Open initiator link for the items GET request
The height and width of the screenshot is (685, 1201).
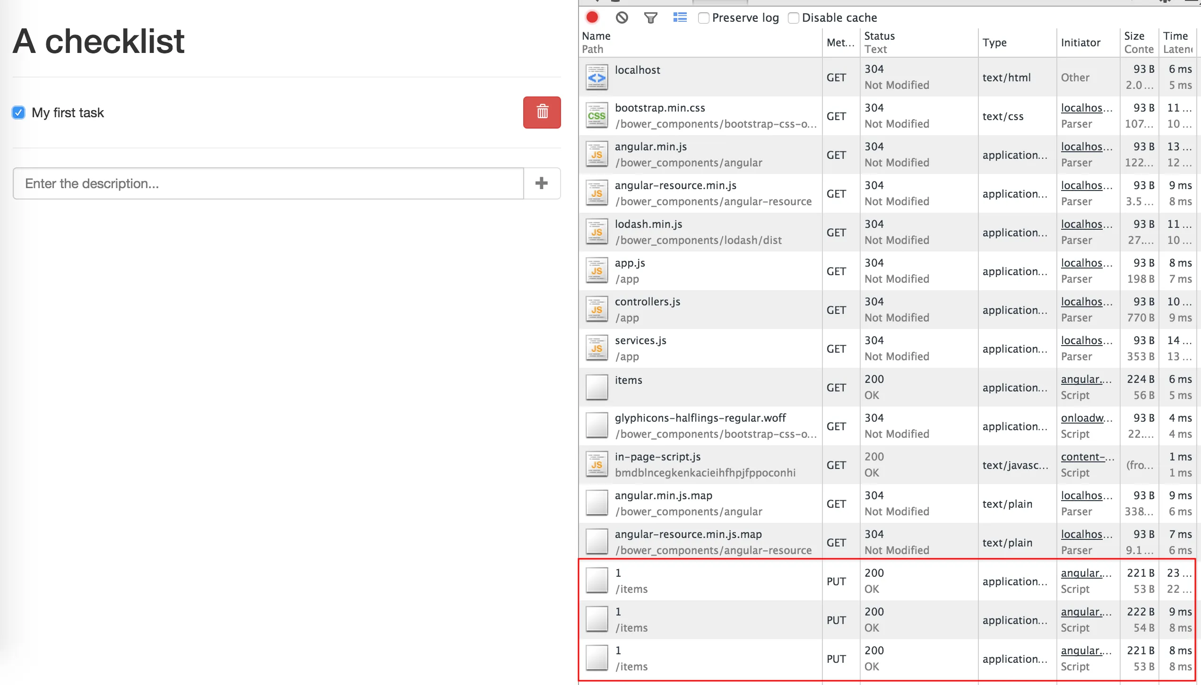[1085, 380]
